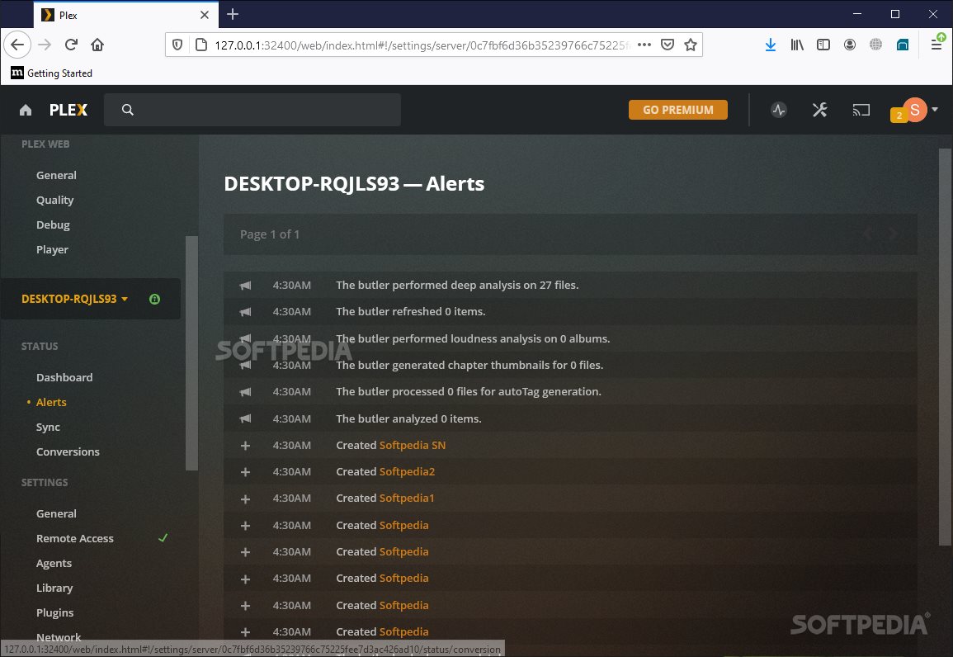Open a new browser tab
This screenshot has width=953, height=657.
(x=232, y=15)
